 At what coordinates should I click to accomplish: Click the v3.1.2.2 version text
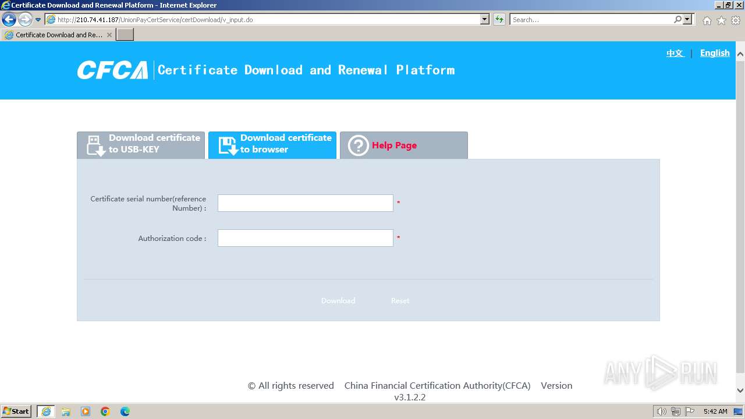(x=410, y=397)
